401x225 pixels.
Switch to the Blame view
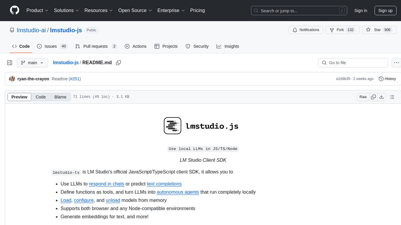[x=60, y=97]
